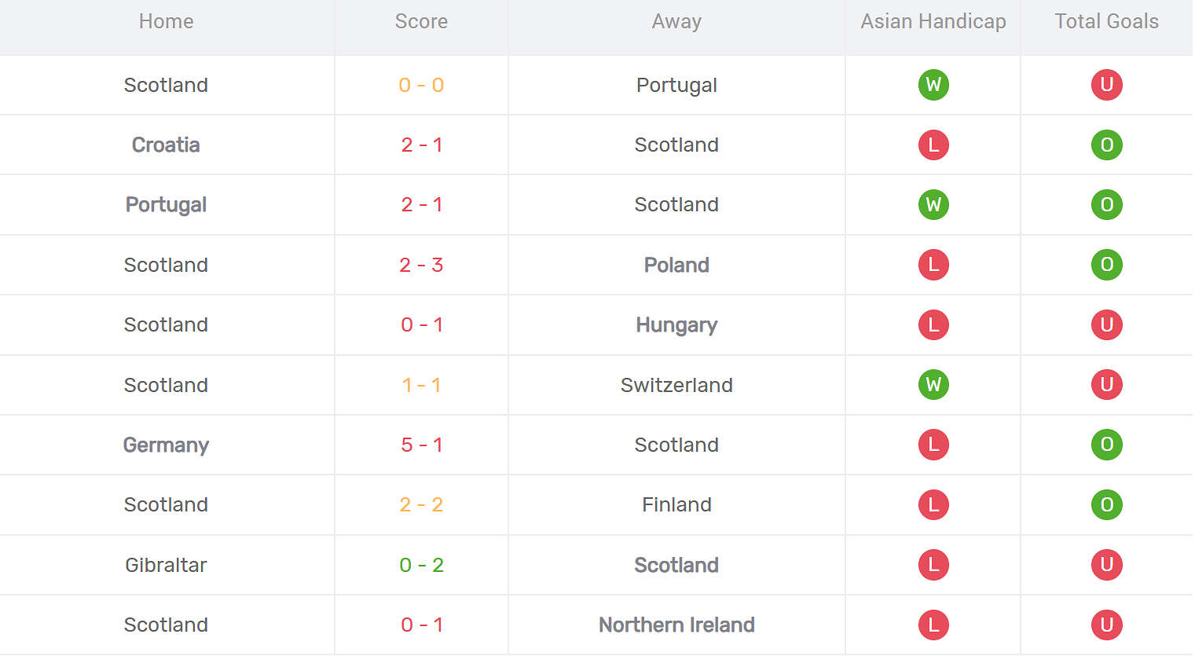Click the 5 - 1 score link
Screen dimensions: 1195x656
point(422,445)
